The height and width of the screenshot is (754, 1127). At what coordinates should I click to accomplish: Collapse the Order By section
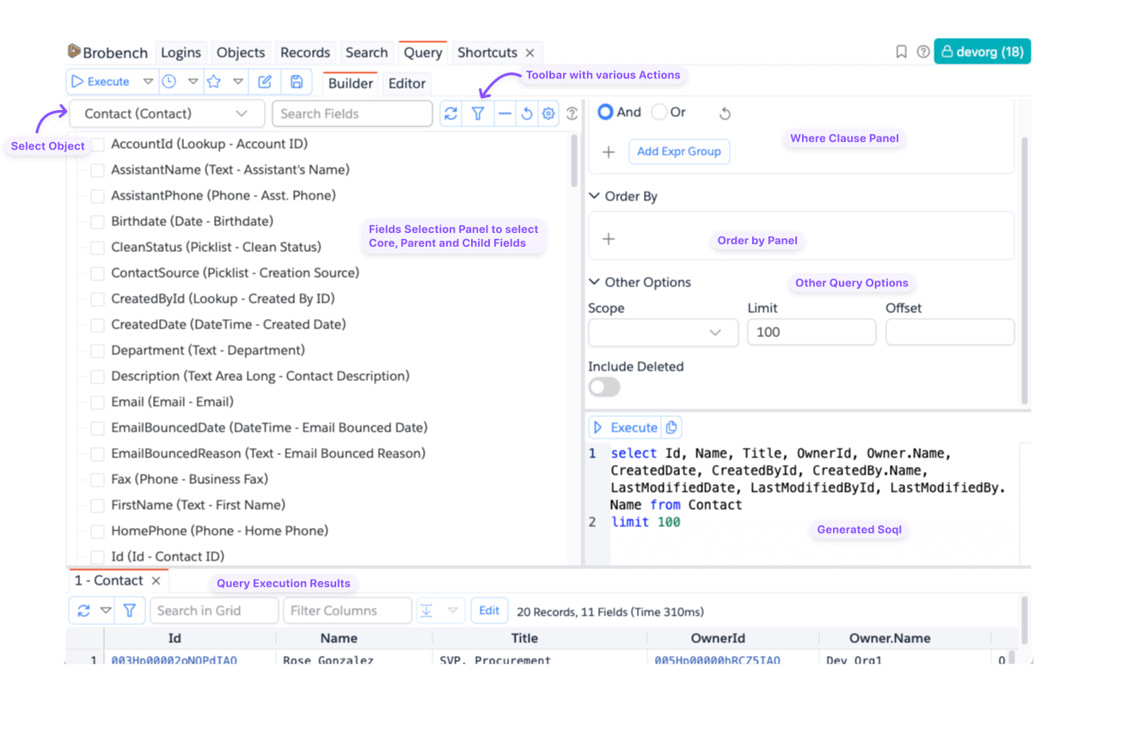pos(594,196)
